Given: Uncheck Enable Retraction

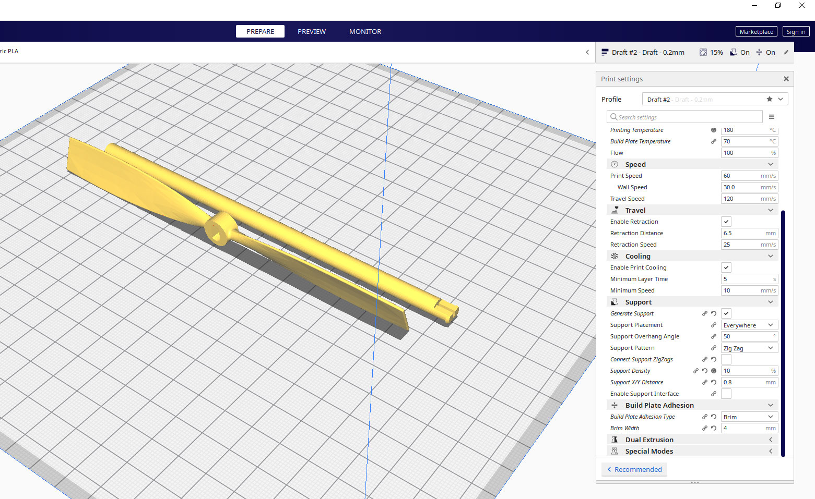Looking at the screenshot, I should point(726,222).
